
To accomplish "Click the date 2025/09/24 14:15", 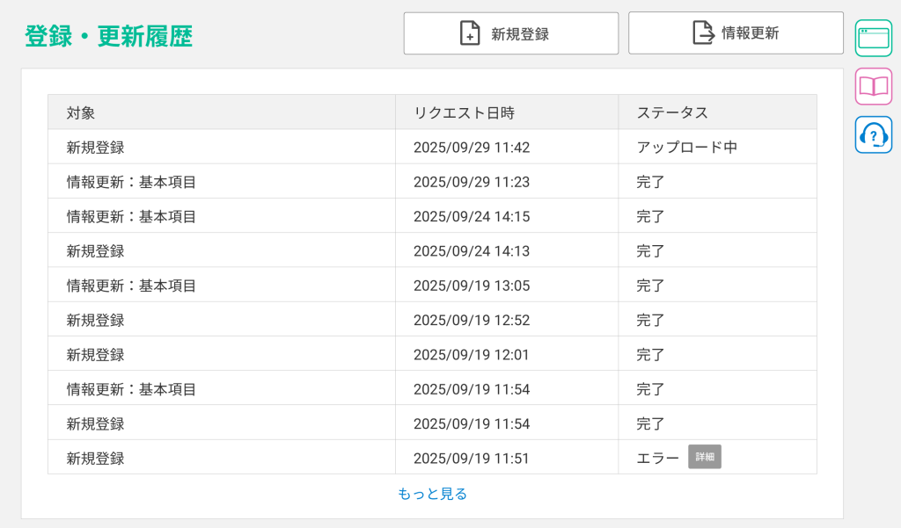I will [472, 217].
